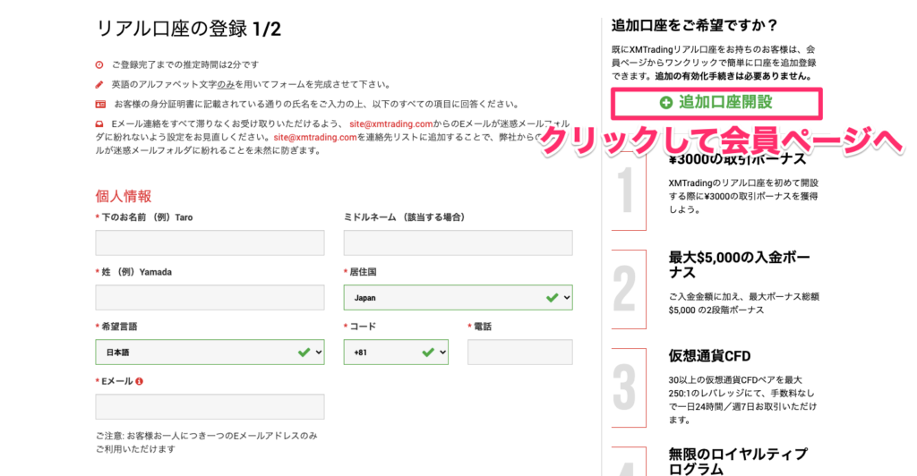Viewport: 917px width, 476px height.
Task: Click the 無限のロイヤルティプログラム heading
Action: (738, 462)
